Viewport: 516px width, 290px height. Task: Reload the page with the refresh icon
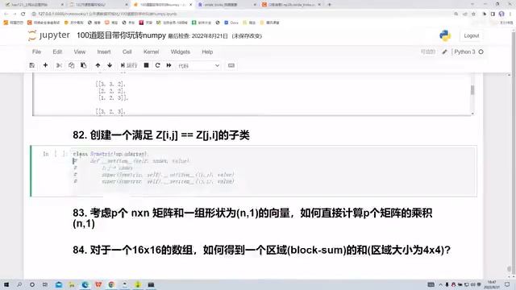[x=23, y=14]
